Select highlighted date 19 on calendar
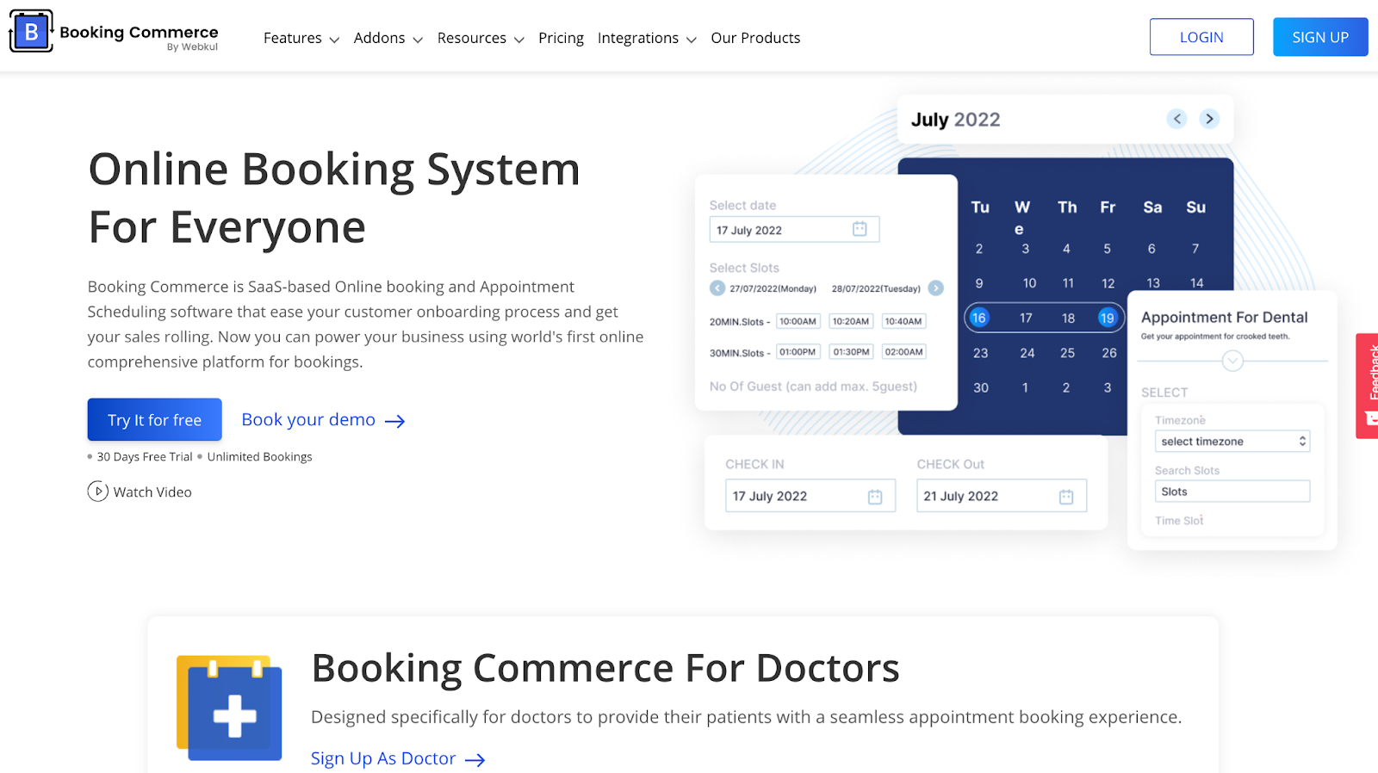 click(x=1108, y=318)
